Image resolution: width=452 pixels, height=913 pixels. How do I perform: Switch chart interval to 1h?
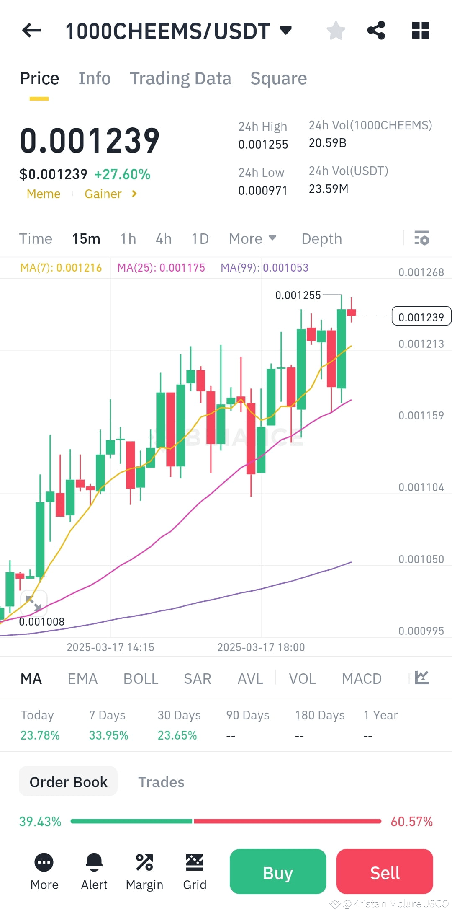click(128, 238)
